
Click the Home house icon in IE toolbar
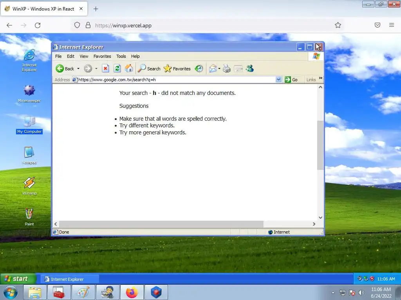tap(129, 68)
